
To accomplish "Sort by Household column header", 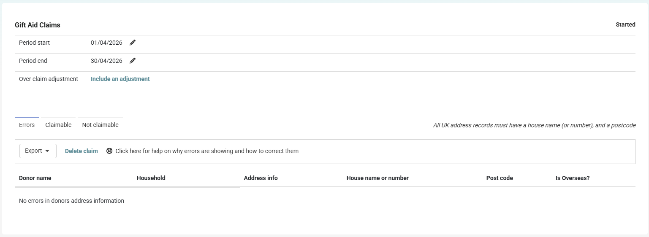I will [x=151, y=178].
